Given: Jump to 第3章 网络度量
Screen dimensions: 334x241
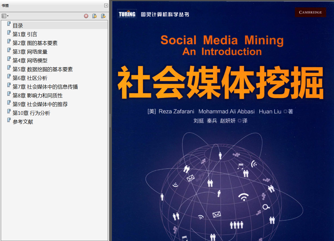Looking at the screenshot, I should (x=30, y=52).
